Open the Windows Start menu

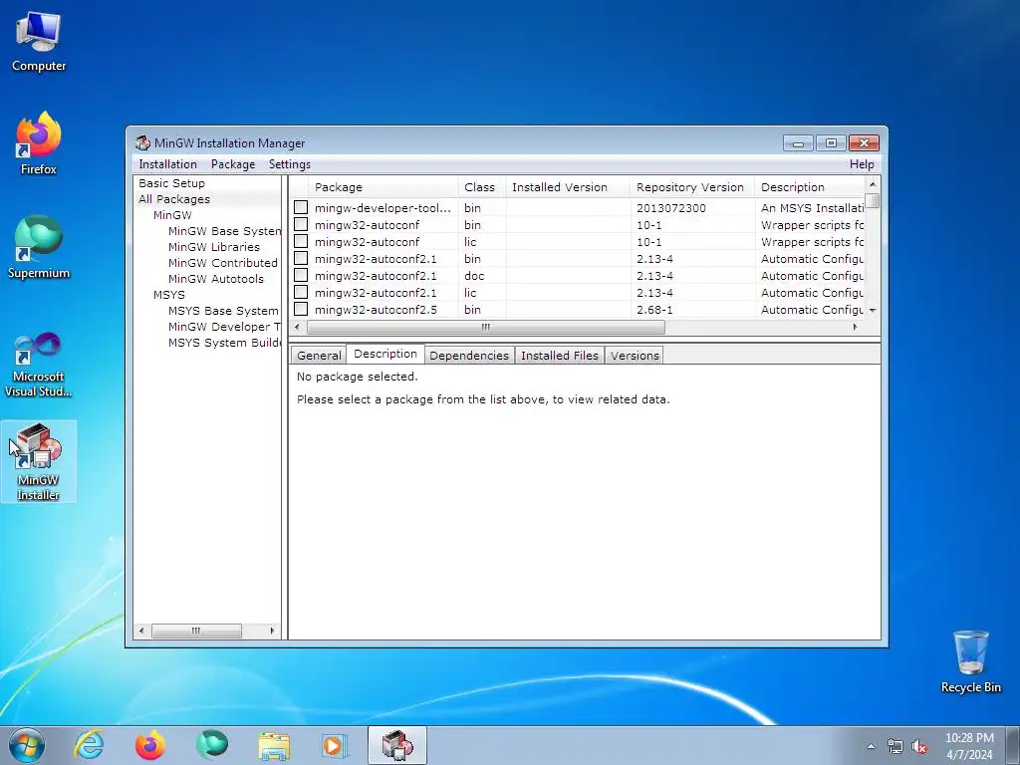[x=27, y=745]
